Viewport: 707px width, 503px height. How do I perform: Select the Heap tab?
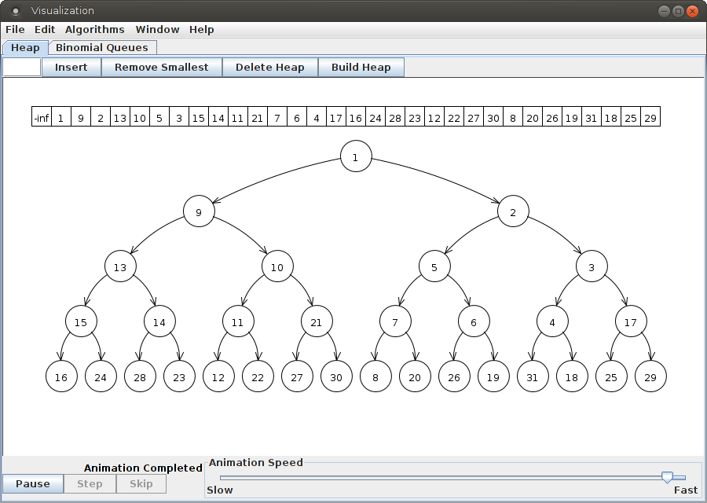25,48
